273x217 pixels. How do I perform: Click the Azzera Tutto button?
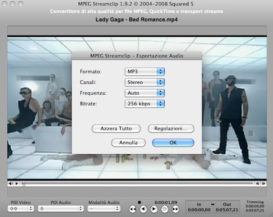[116, 129]
